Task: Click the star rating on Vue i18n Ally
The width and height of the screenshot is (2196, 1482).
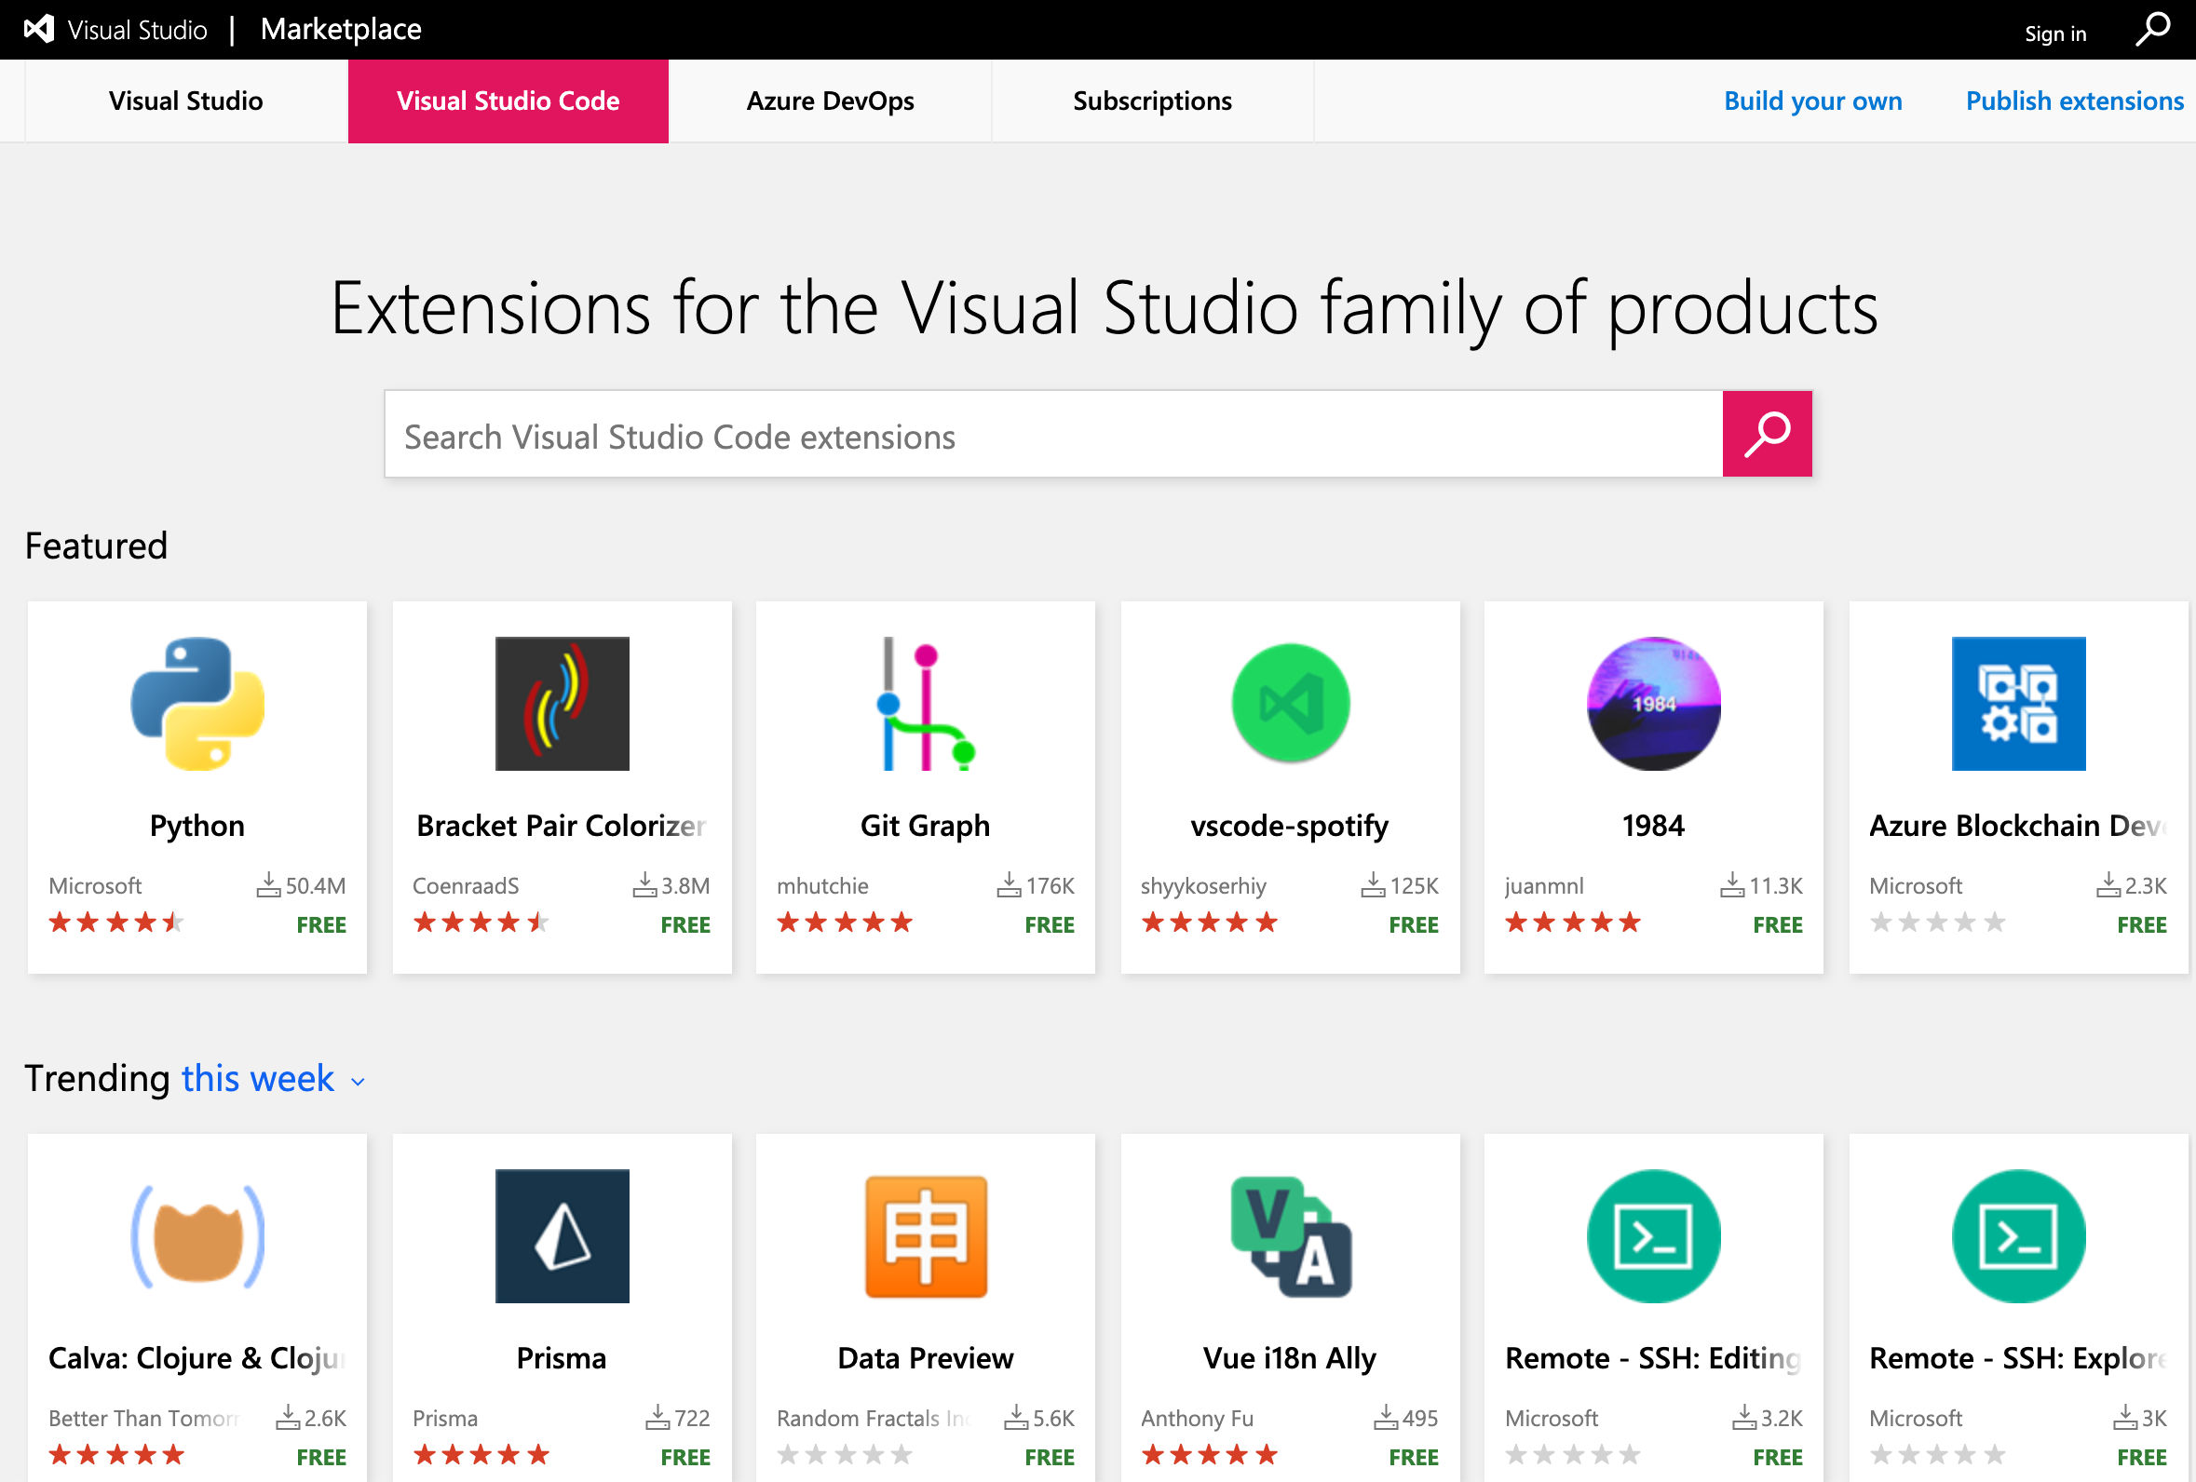Action: pyautogui.click(x=1210, y=1456)
